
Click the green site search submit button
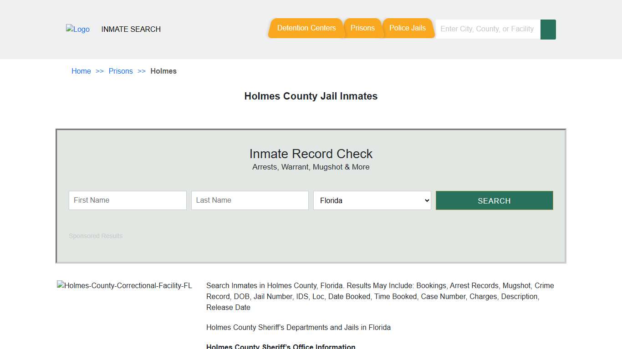tap(548, 29)
